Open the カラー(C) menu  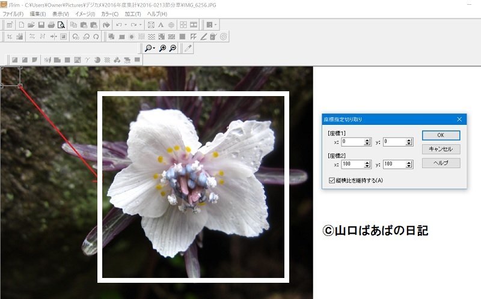109,14
